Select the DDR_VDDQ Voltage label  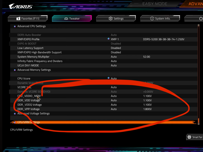click(x=29, y=105)
